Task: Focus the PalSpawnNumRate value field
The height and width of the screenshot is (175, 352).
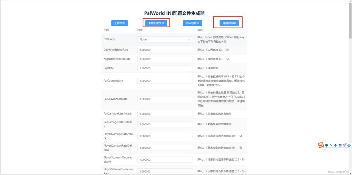Action: click(x=165, y=99)
